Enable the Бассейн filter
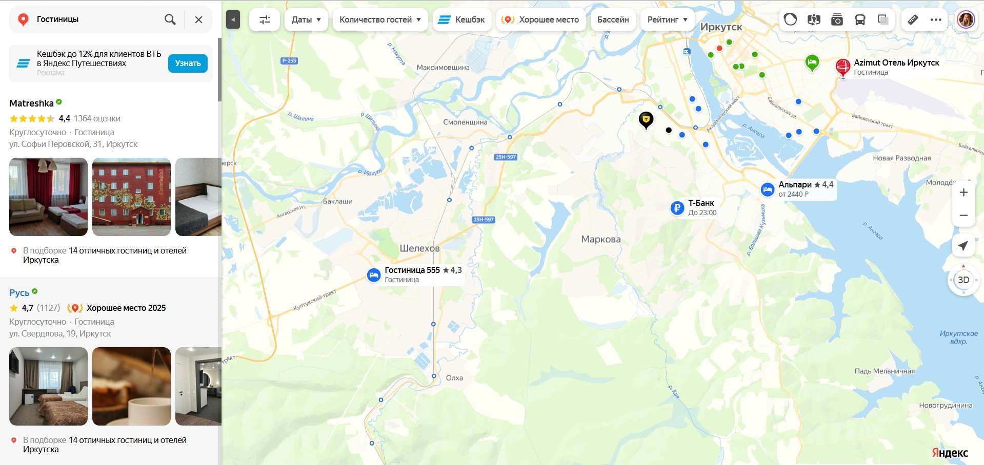 tap(613, 20)
